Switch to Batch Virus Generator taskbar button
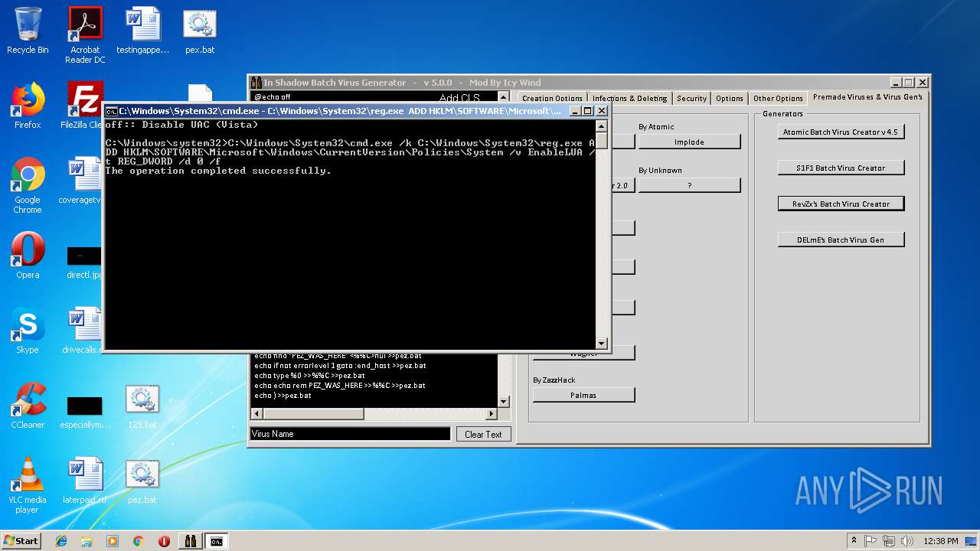Screen dimensions: 980x551 click(x=191, y=541)
